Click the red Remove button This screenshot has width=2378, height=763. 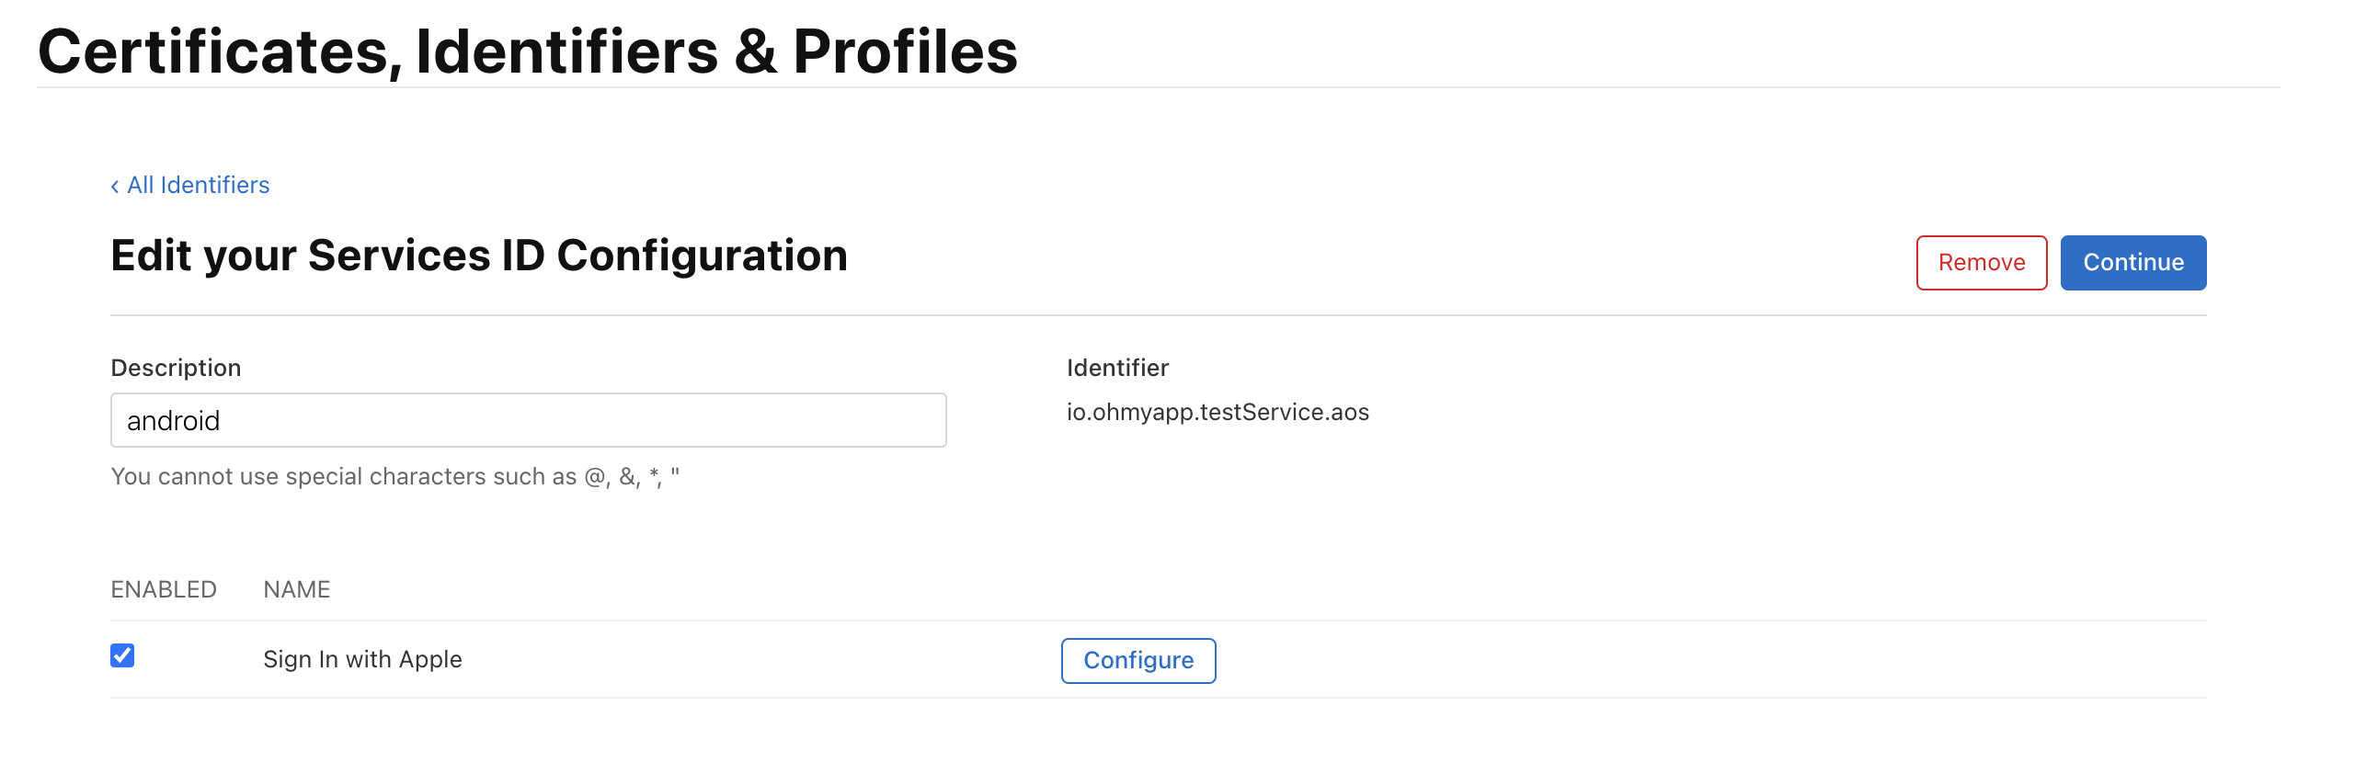1981,263
